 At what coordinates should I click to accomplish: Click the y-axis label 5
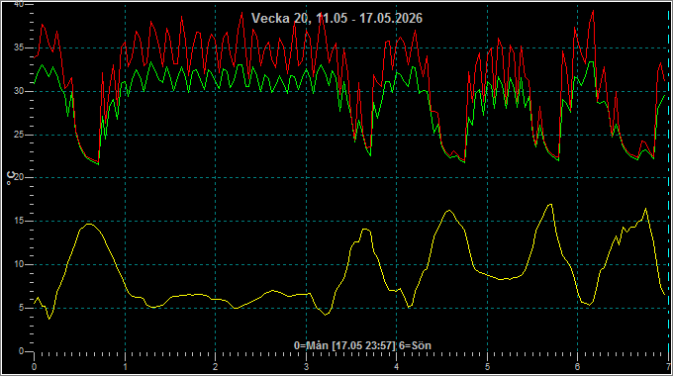(x=22, y=308)
